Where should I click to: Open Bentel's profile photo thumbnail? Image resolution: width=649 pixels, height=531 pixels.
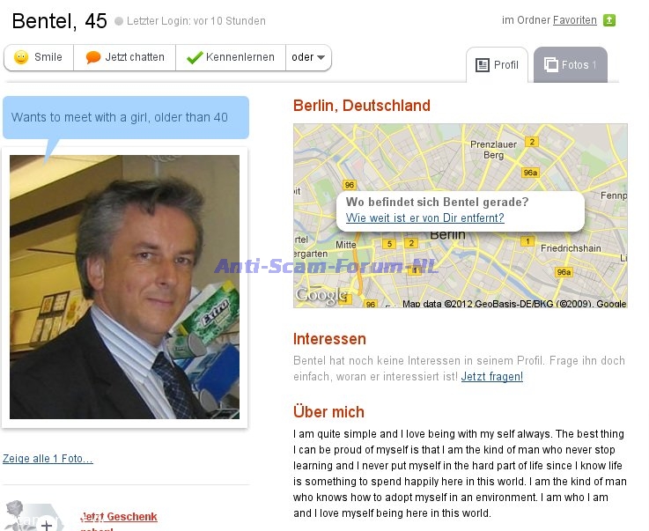coord(124,287)
